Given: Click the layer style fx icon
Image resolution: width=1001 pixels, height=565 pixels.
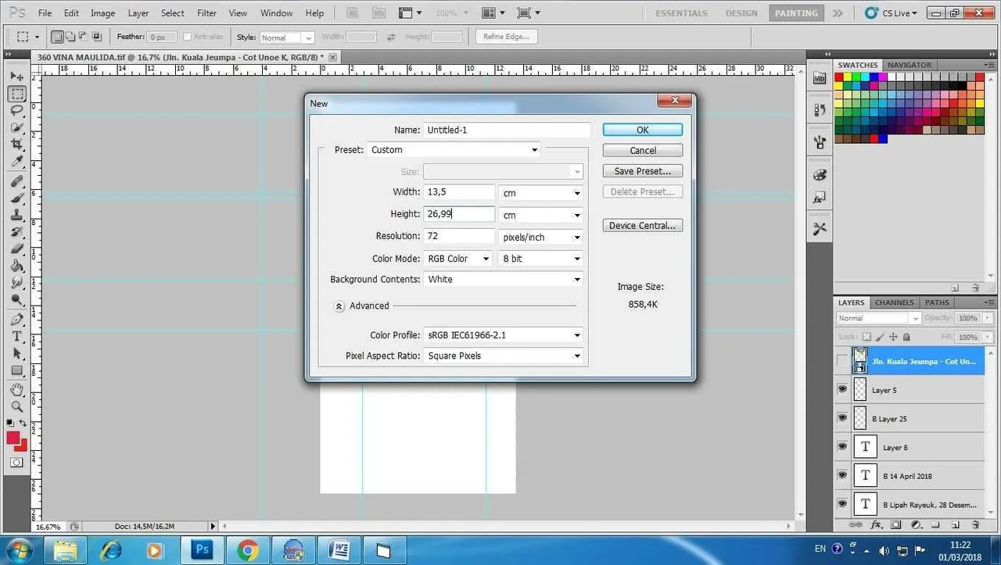Looking at the screenshot, I should point(877,525).
